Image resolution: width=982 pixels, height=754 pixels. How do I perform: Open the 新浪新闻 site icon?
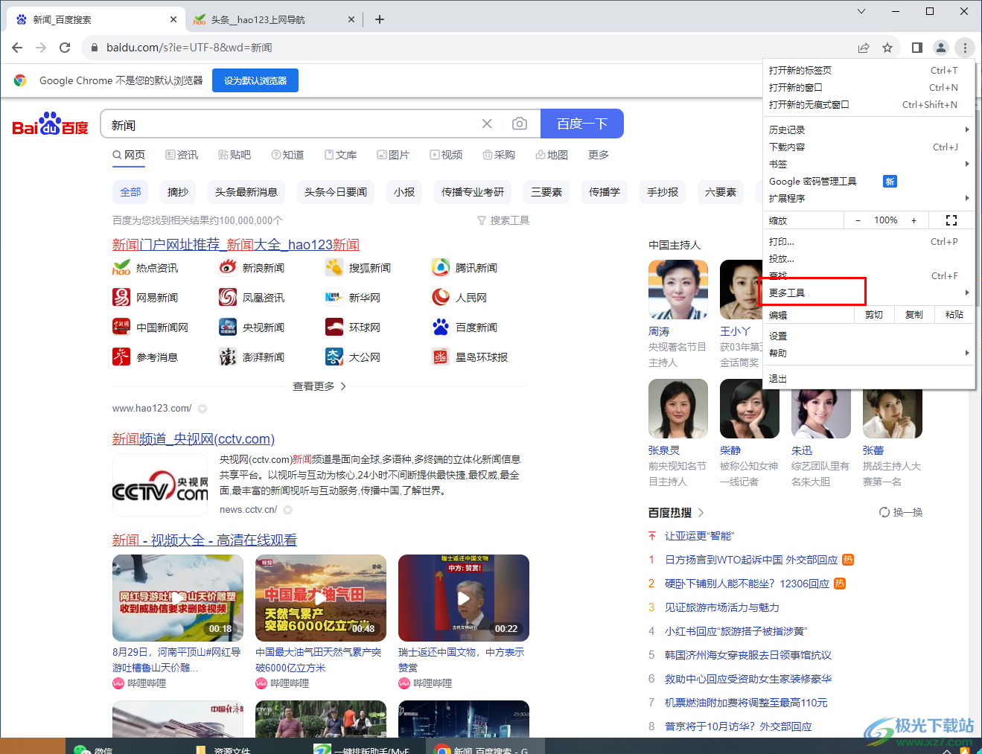228,267
